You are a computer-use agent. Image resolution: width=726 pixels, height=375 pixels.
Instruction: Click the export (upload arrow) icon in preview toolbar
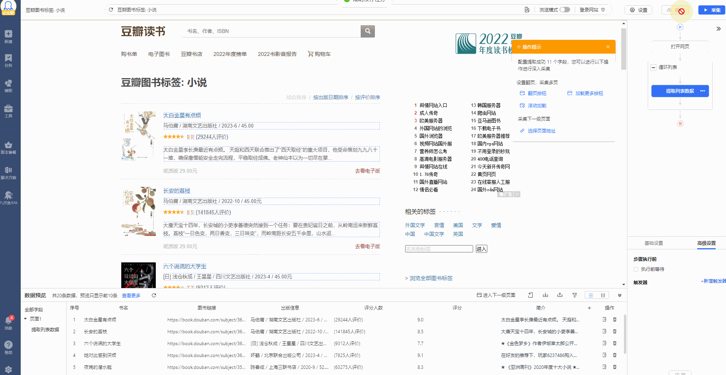point(560,295)
